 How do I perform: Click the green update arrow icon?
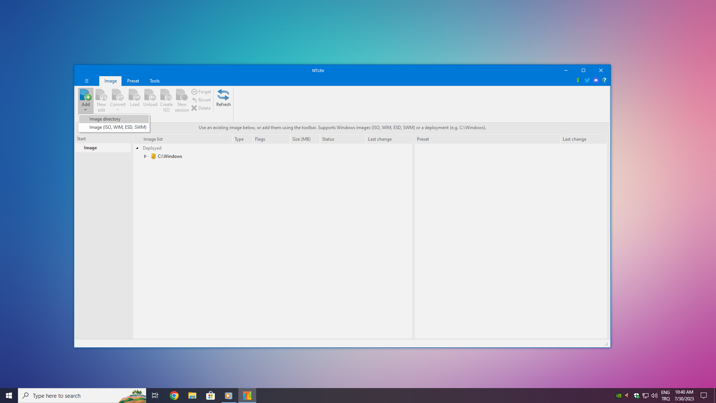578,80
